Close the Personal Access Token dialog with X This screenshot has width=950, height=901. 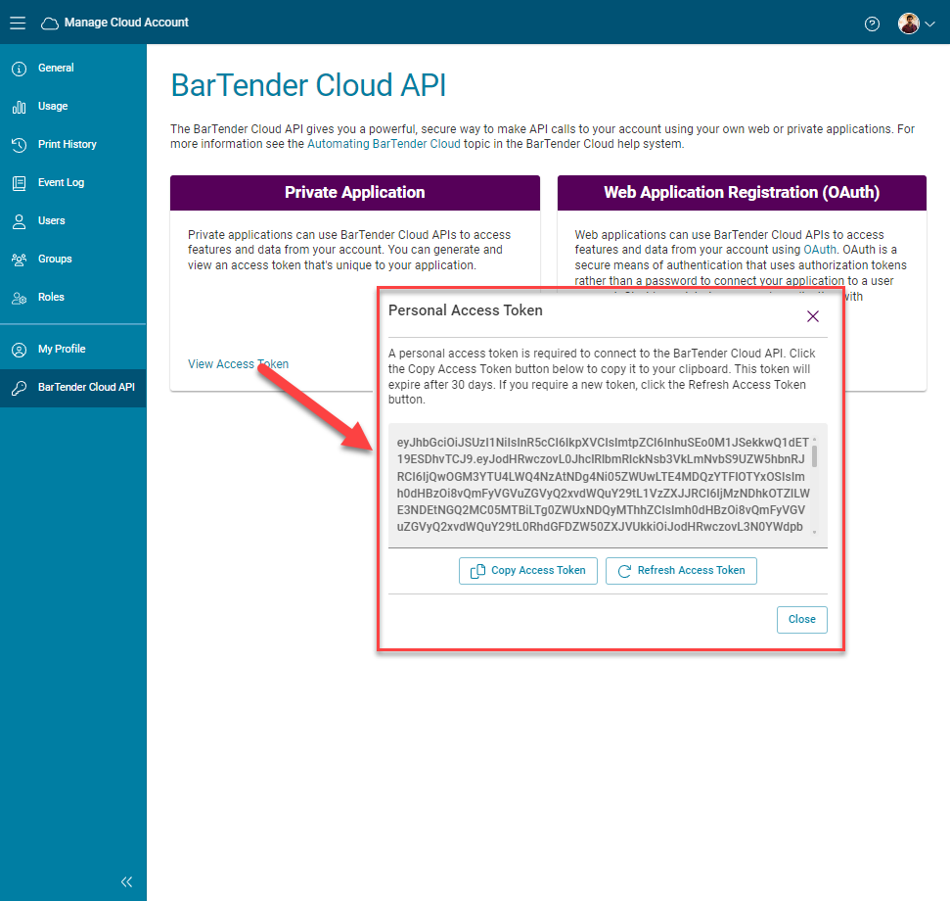[x=813, y=316]
